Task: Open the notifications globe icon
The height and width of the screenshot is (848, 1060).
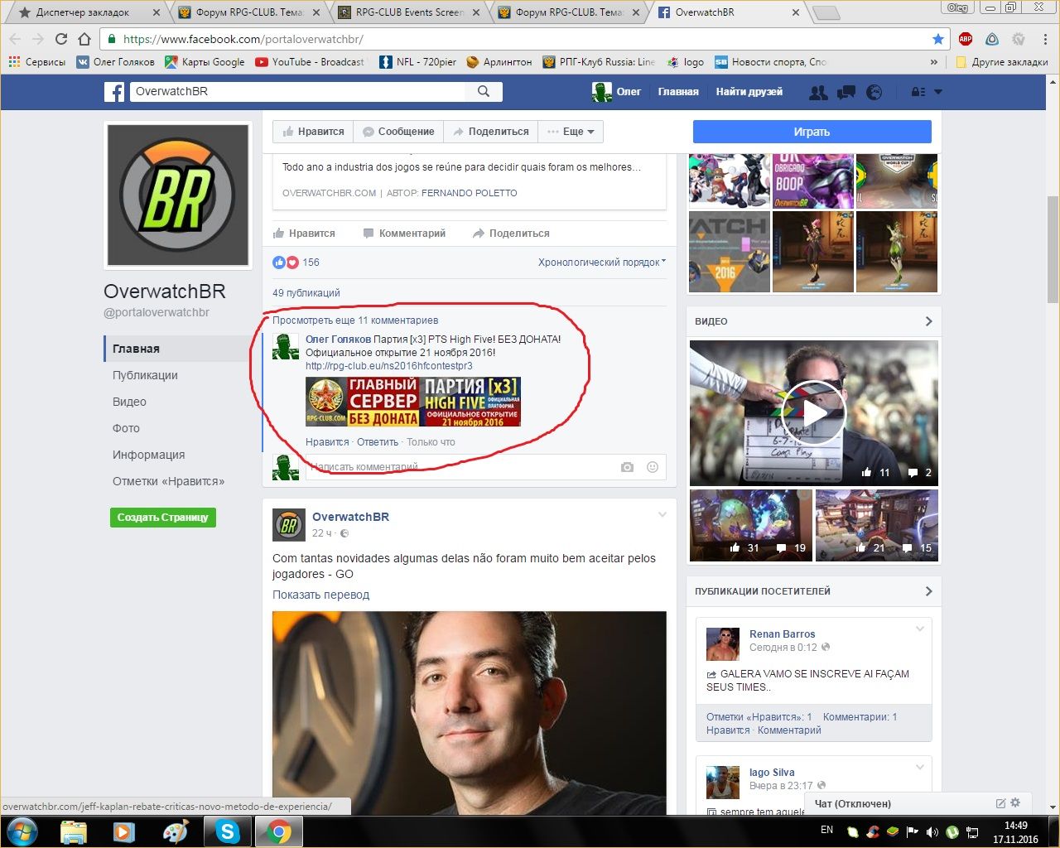Action: click(874, 92)
